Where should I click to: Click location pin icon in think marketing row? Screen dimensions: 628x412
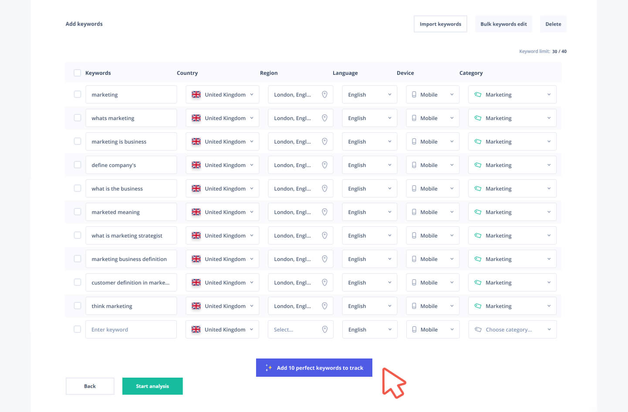coord(324,306)
